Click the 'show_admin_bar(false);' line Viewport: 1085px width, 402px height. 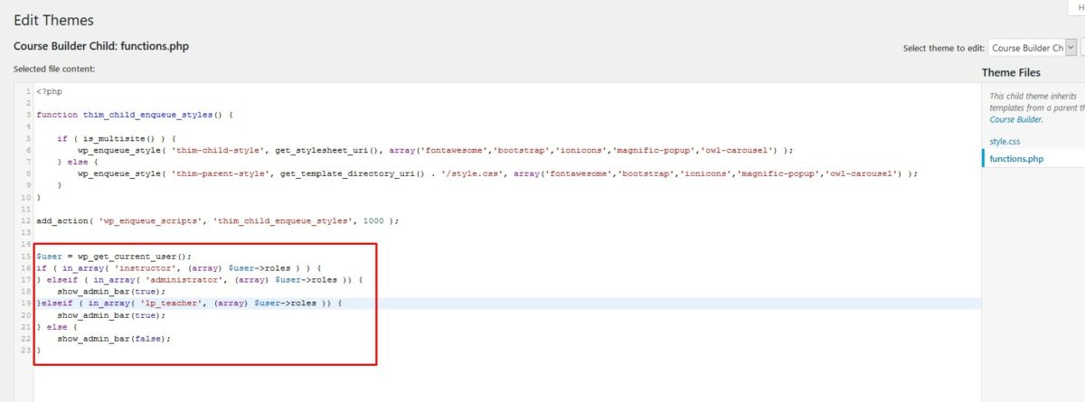pyautogui.click(x=114, y=339)
